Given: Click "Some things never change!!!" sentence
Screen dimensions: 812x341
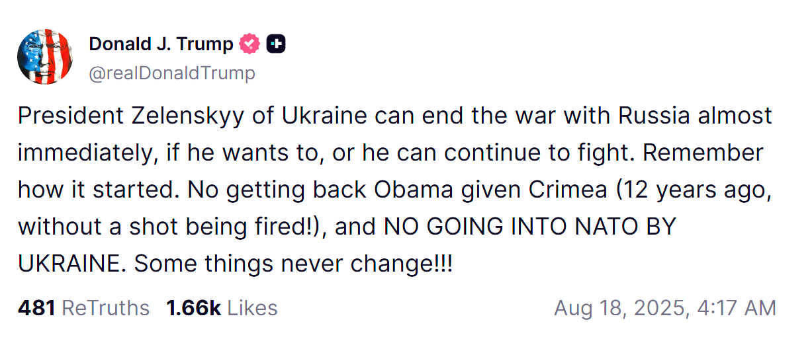Looking at the screenshot, I should click(x=293, y=264).
